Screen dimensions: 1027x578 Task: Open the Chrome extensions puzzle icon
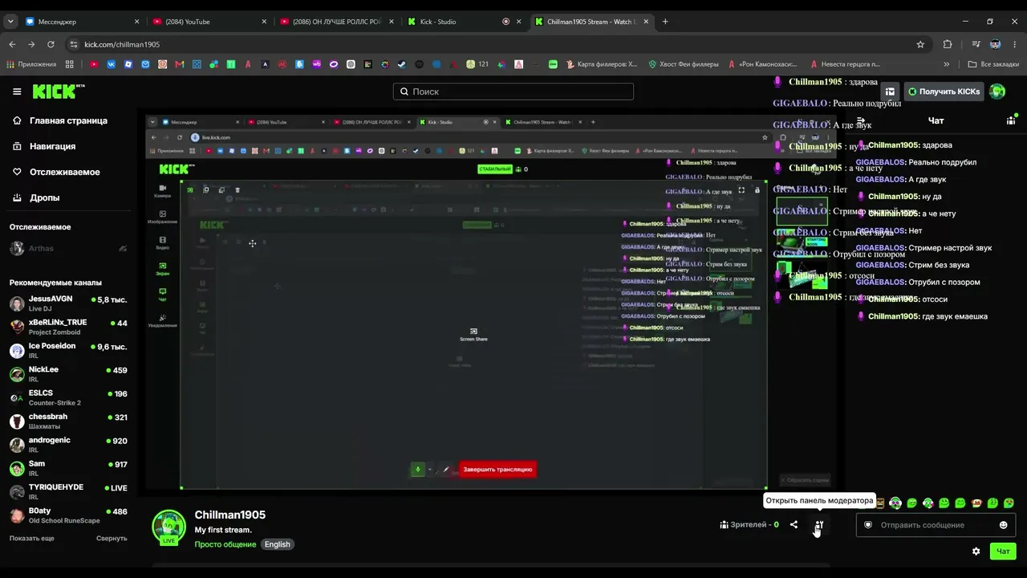click(x=948, y=44)
